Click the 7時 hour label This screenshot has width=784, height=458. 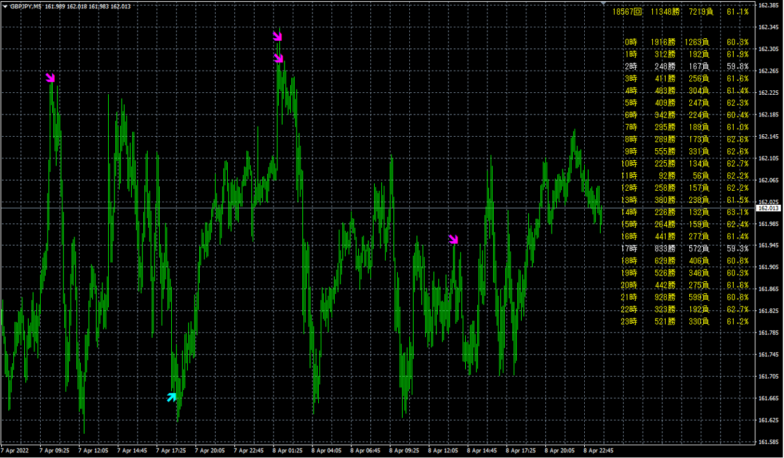coord(630,127)
